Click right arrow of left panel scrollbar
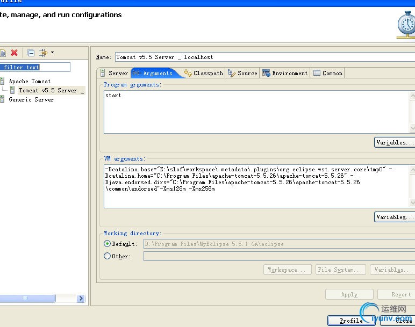The height and width of the screenshot is (327, 415). (x=81, y=299)
